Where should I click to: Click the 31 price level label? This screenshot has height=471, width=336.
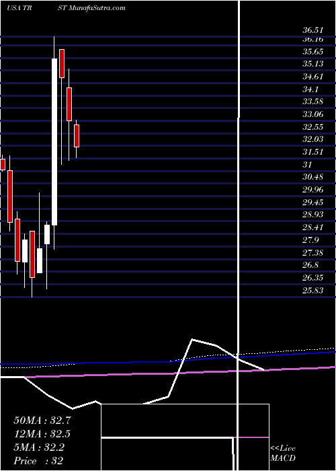point(308,164)
